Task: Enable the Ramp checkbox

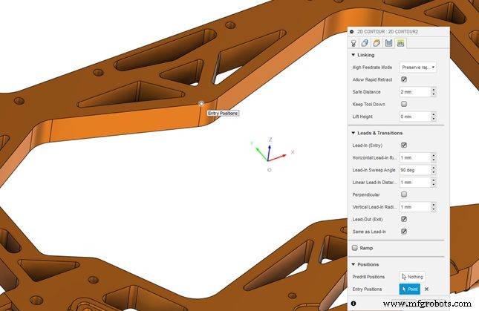Action: click(x=354, y=248)
